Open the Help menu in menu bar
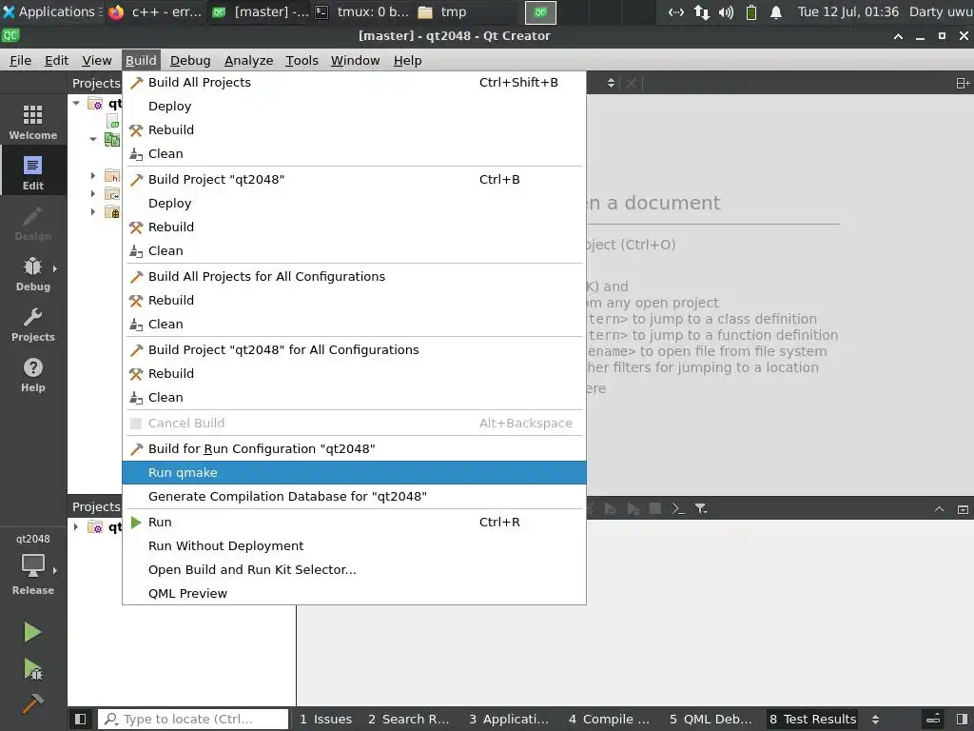The image size is (974, 731). 407,60
